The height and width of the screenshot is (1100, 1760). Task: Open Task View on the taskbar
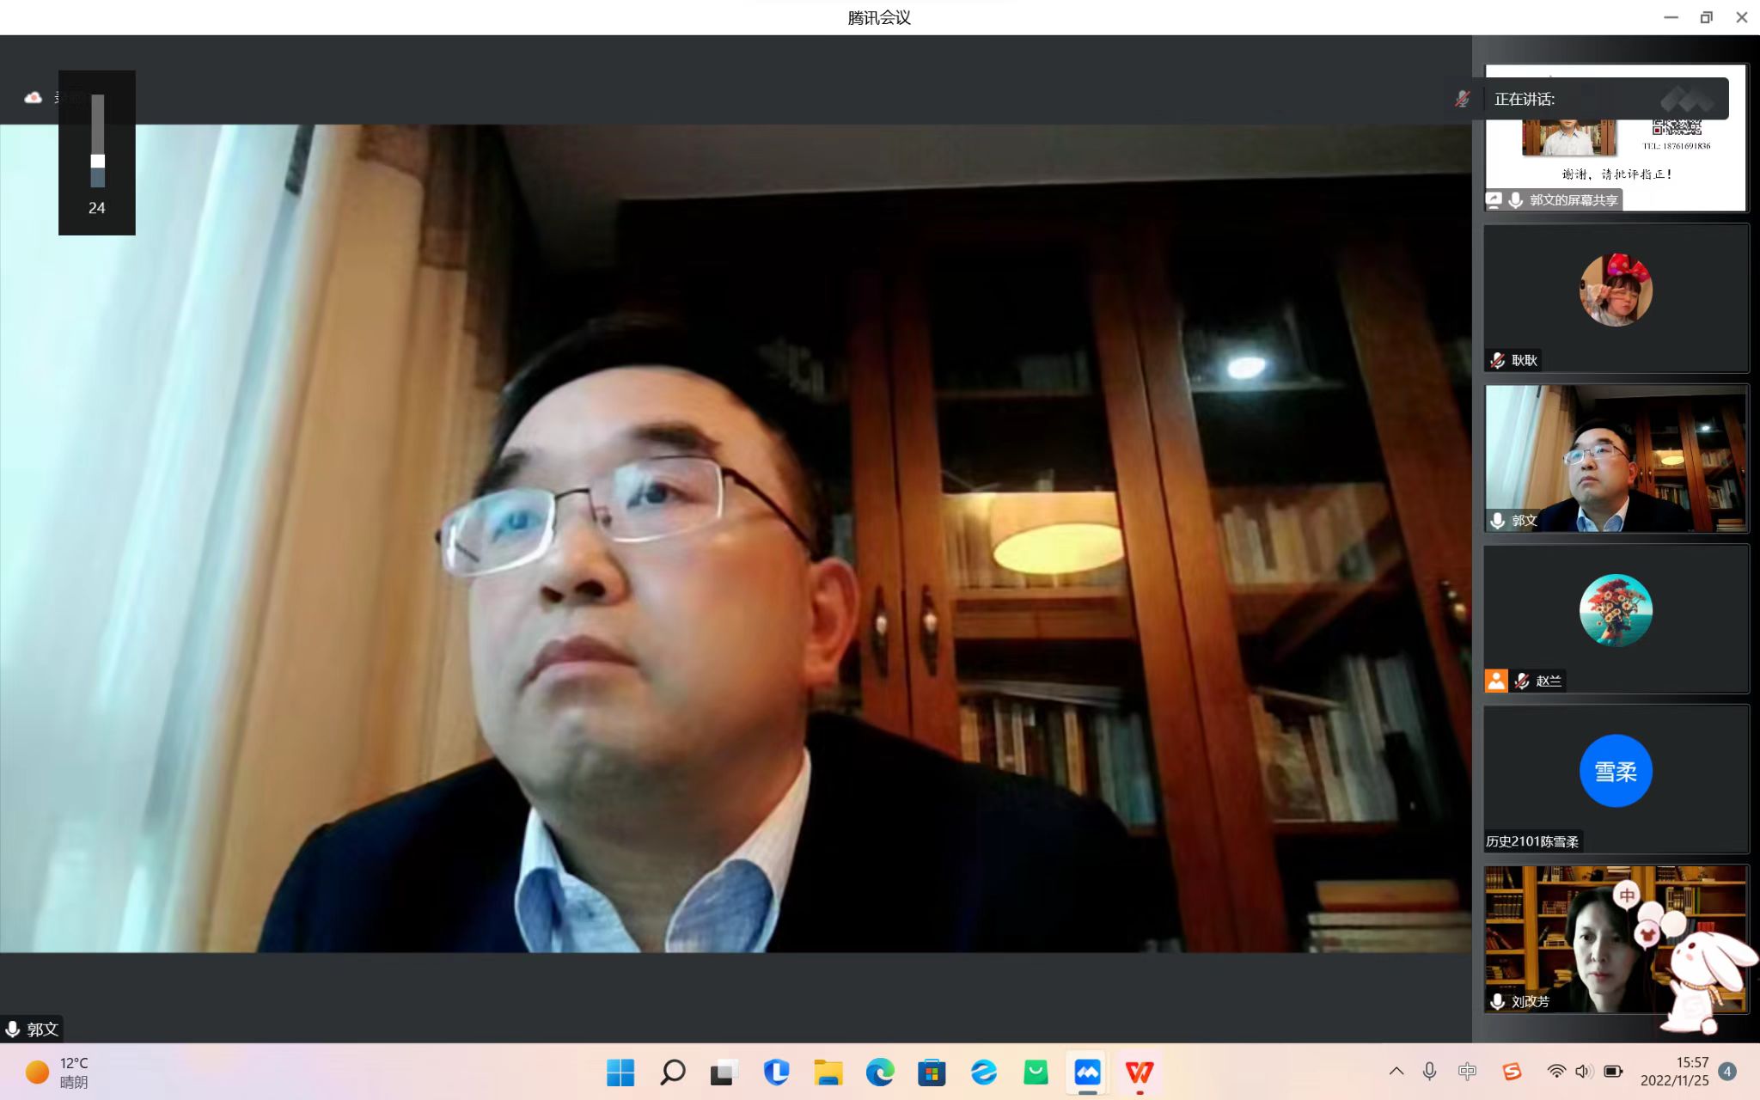724,1072
